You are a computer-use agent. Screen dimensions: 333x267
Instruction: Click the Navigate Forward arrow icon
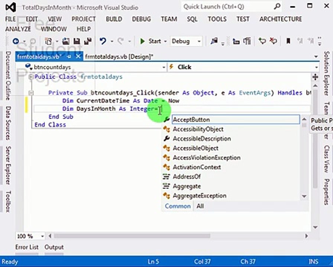(x=32, y=41)
